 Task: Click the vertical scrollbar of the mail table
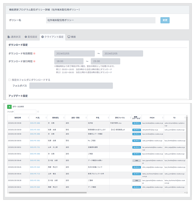pyautogui.click(x=187, y=137)
